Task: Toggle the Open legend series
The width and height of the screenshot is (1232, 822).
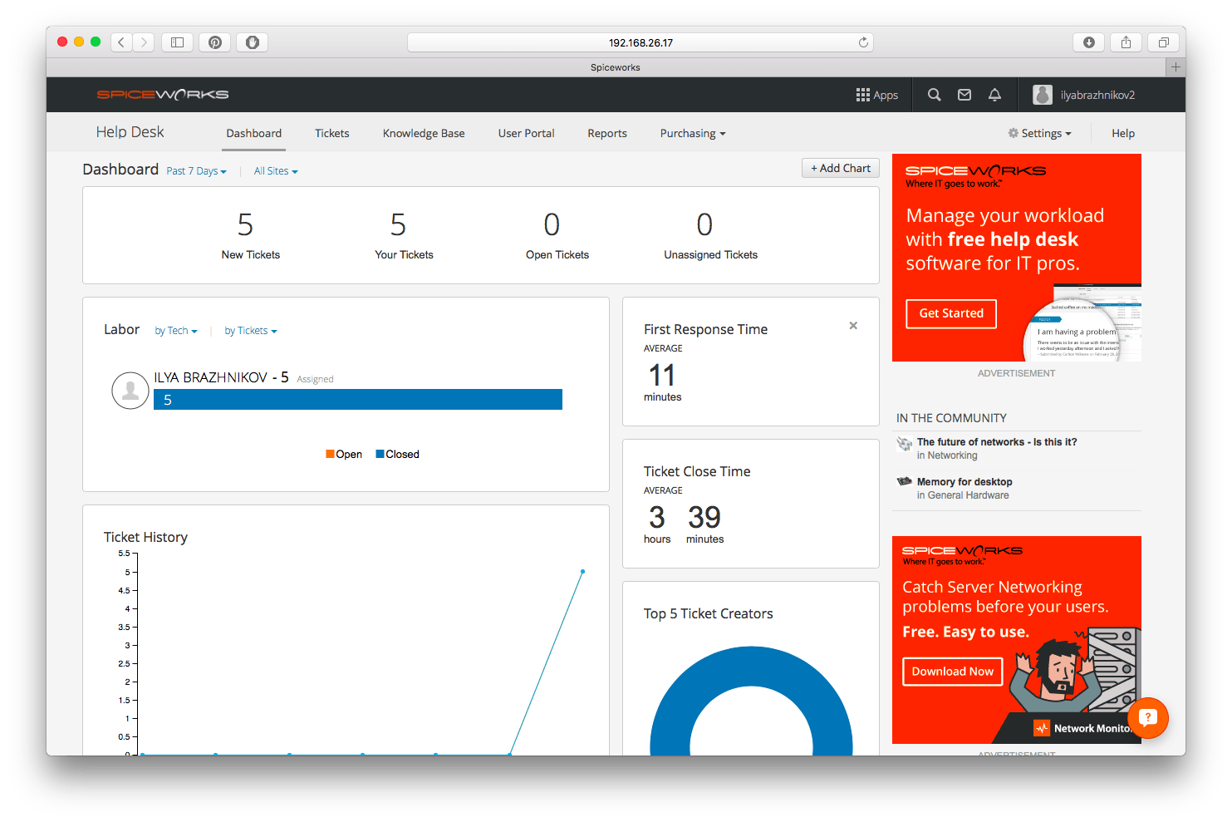Action: click(344, 455)
